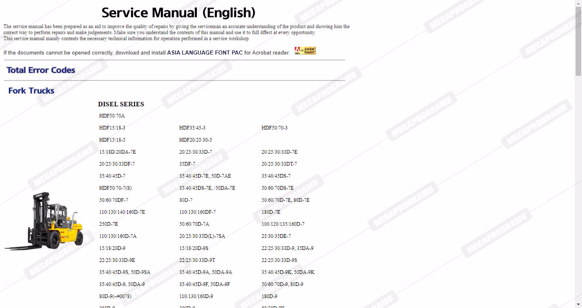Open the 80D-7 service manual
Image resolution: width=582 pixels, height=308 pixels.
click(186, 200)
